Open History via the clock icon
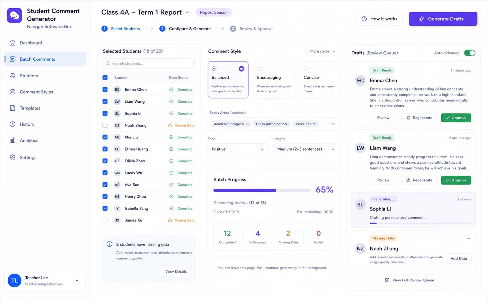This screenshot has width=488, height=301. click(x=13, y=124)
